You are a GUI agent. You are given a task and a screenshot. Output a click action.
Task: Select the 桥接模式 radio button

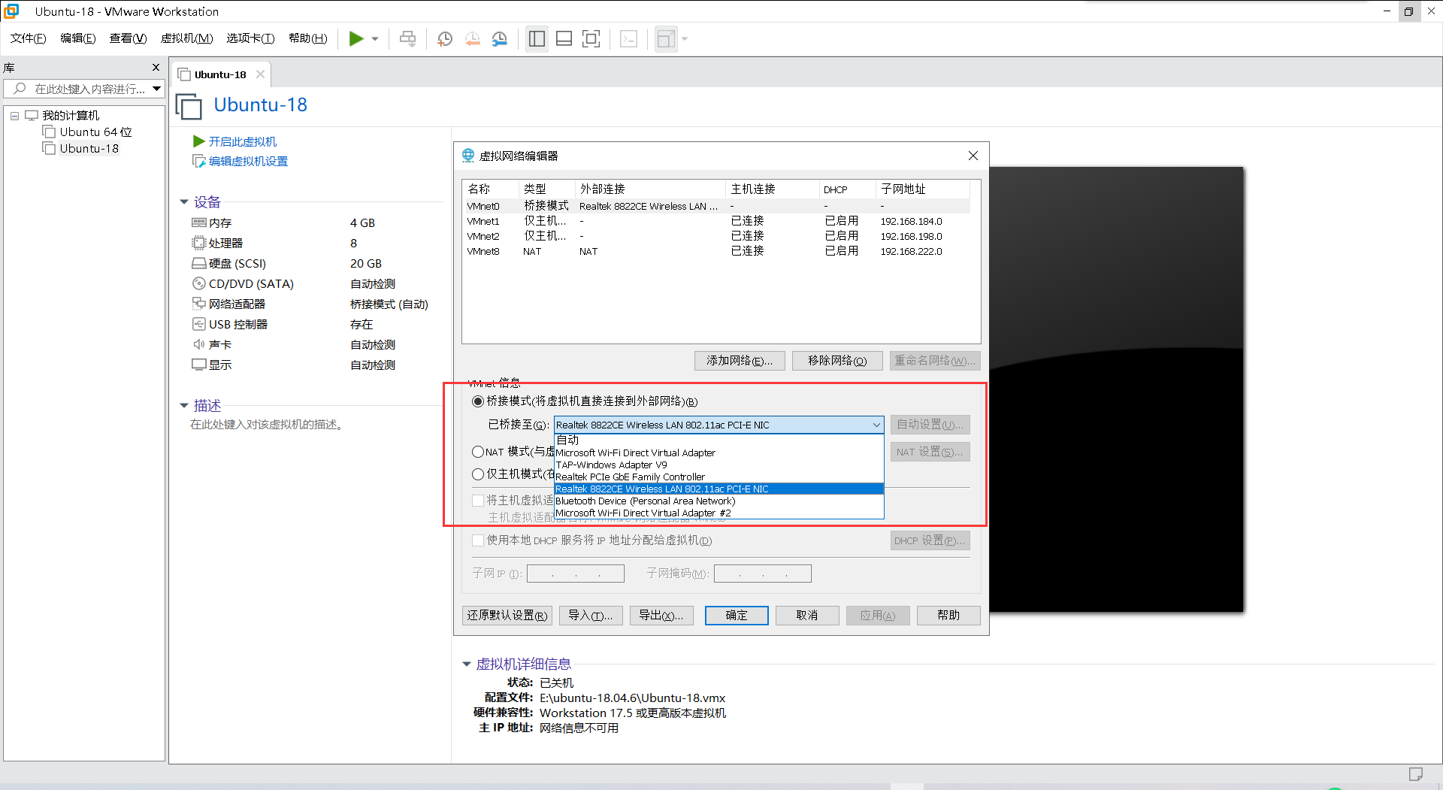point(478,401)
